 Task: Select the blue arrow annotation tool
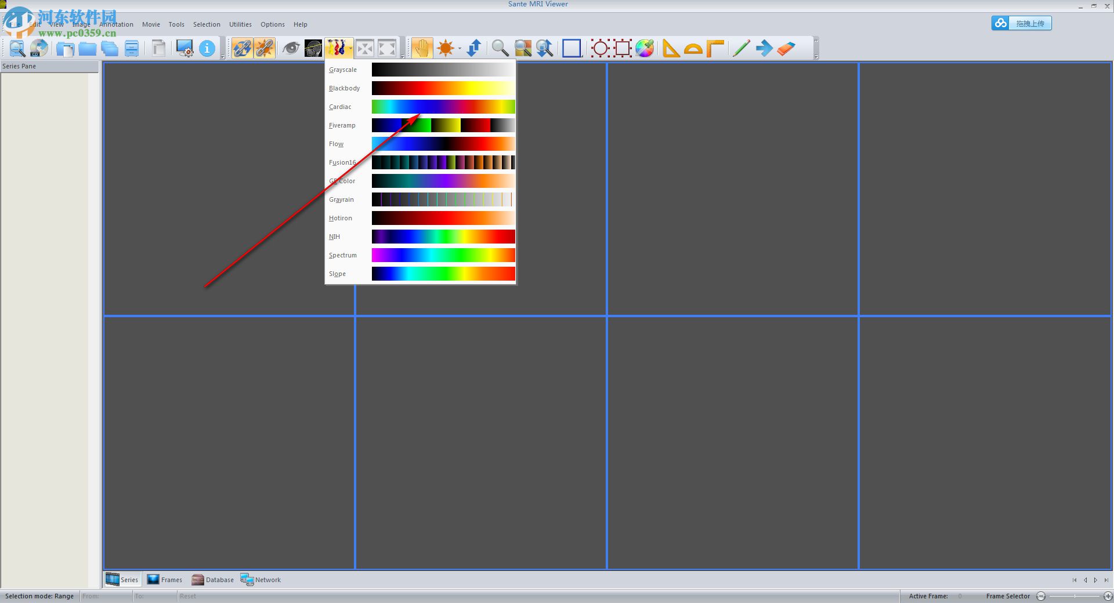[764, 48]
